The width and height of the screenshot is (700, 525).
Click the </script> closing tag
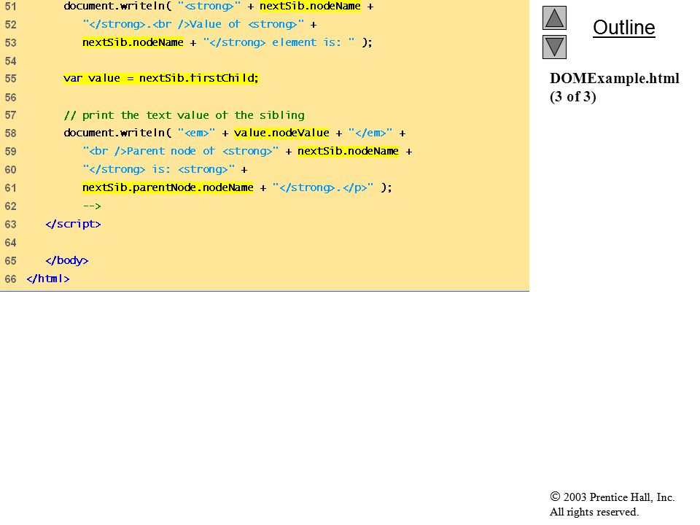[x=73, y=224]
